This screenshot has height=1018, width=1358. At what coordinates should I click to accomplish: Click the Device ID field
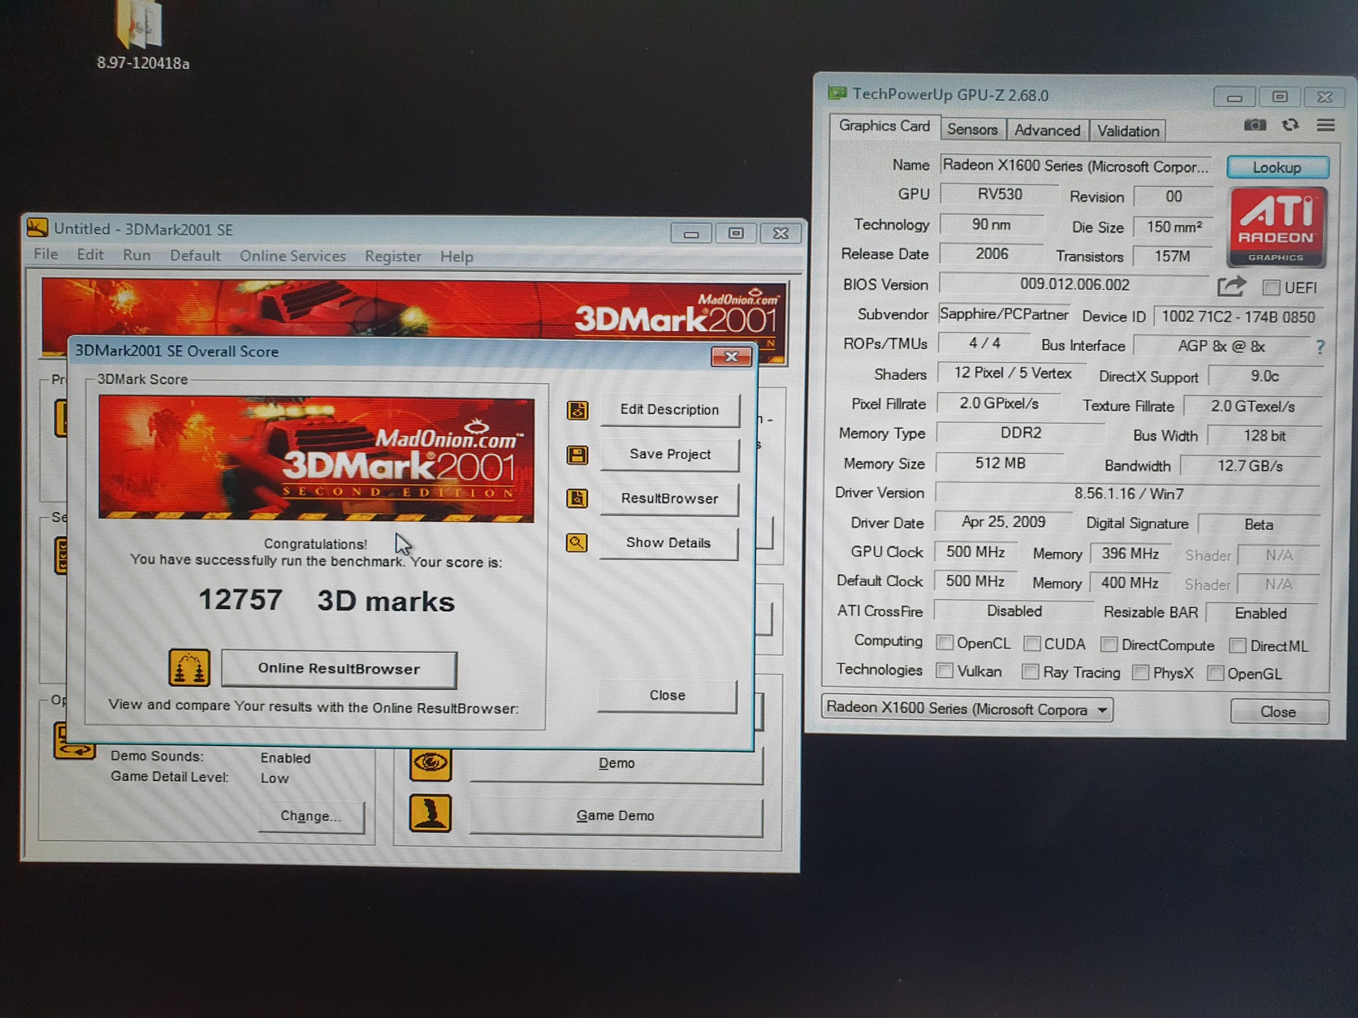click(x=1238, y=317)
